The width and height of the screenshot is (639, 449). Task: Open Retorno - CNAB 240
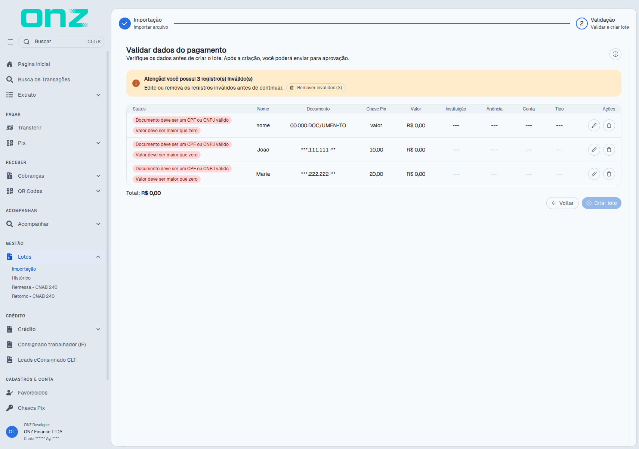coord(33,296)
